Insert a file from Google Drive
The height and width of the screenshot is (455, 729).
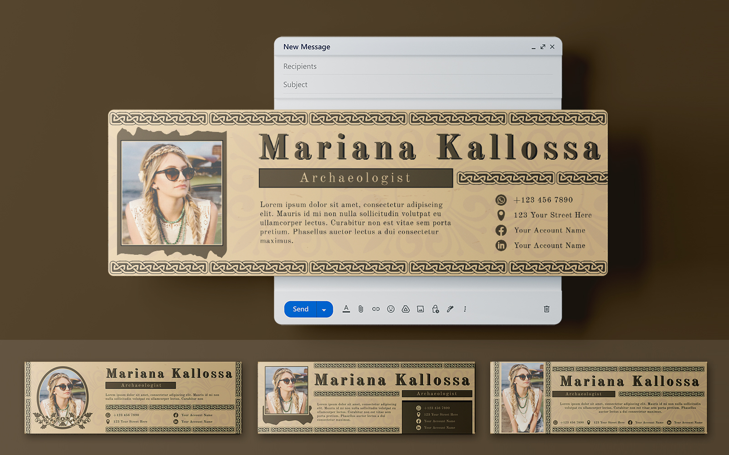click(406, 309)
